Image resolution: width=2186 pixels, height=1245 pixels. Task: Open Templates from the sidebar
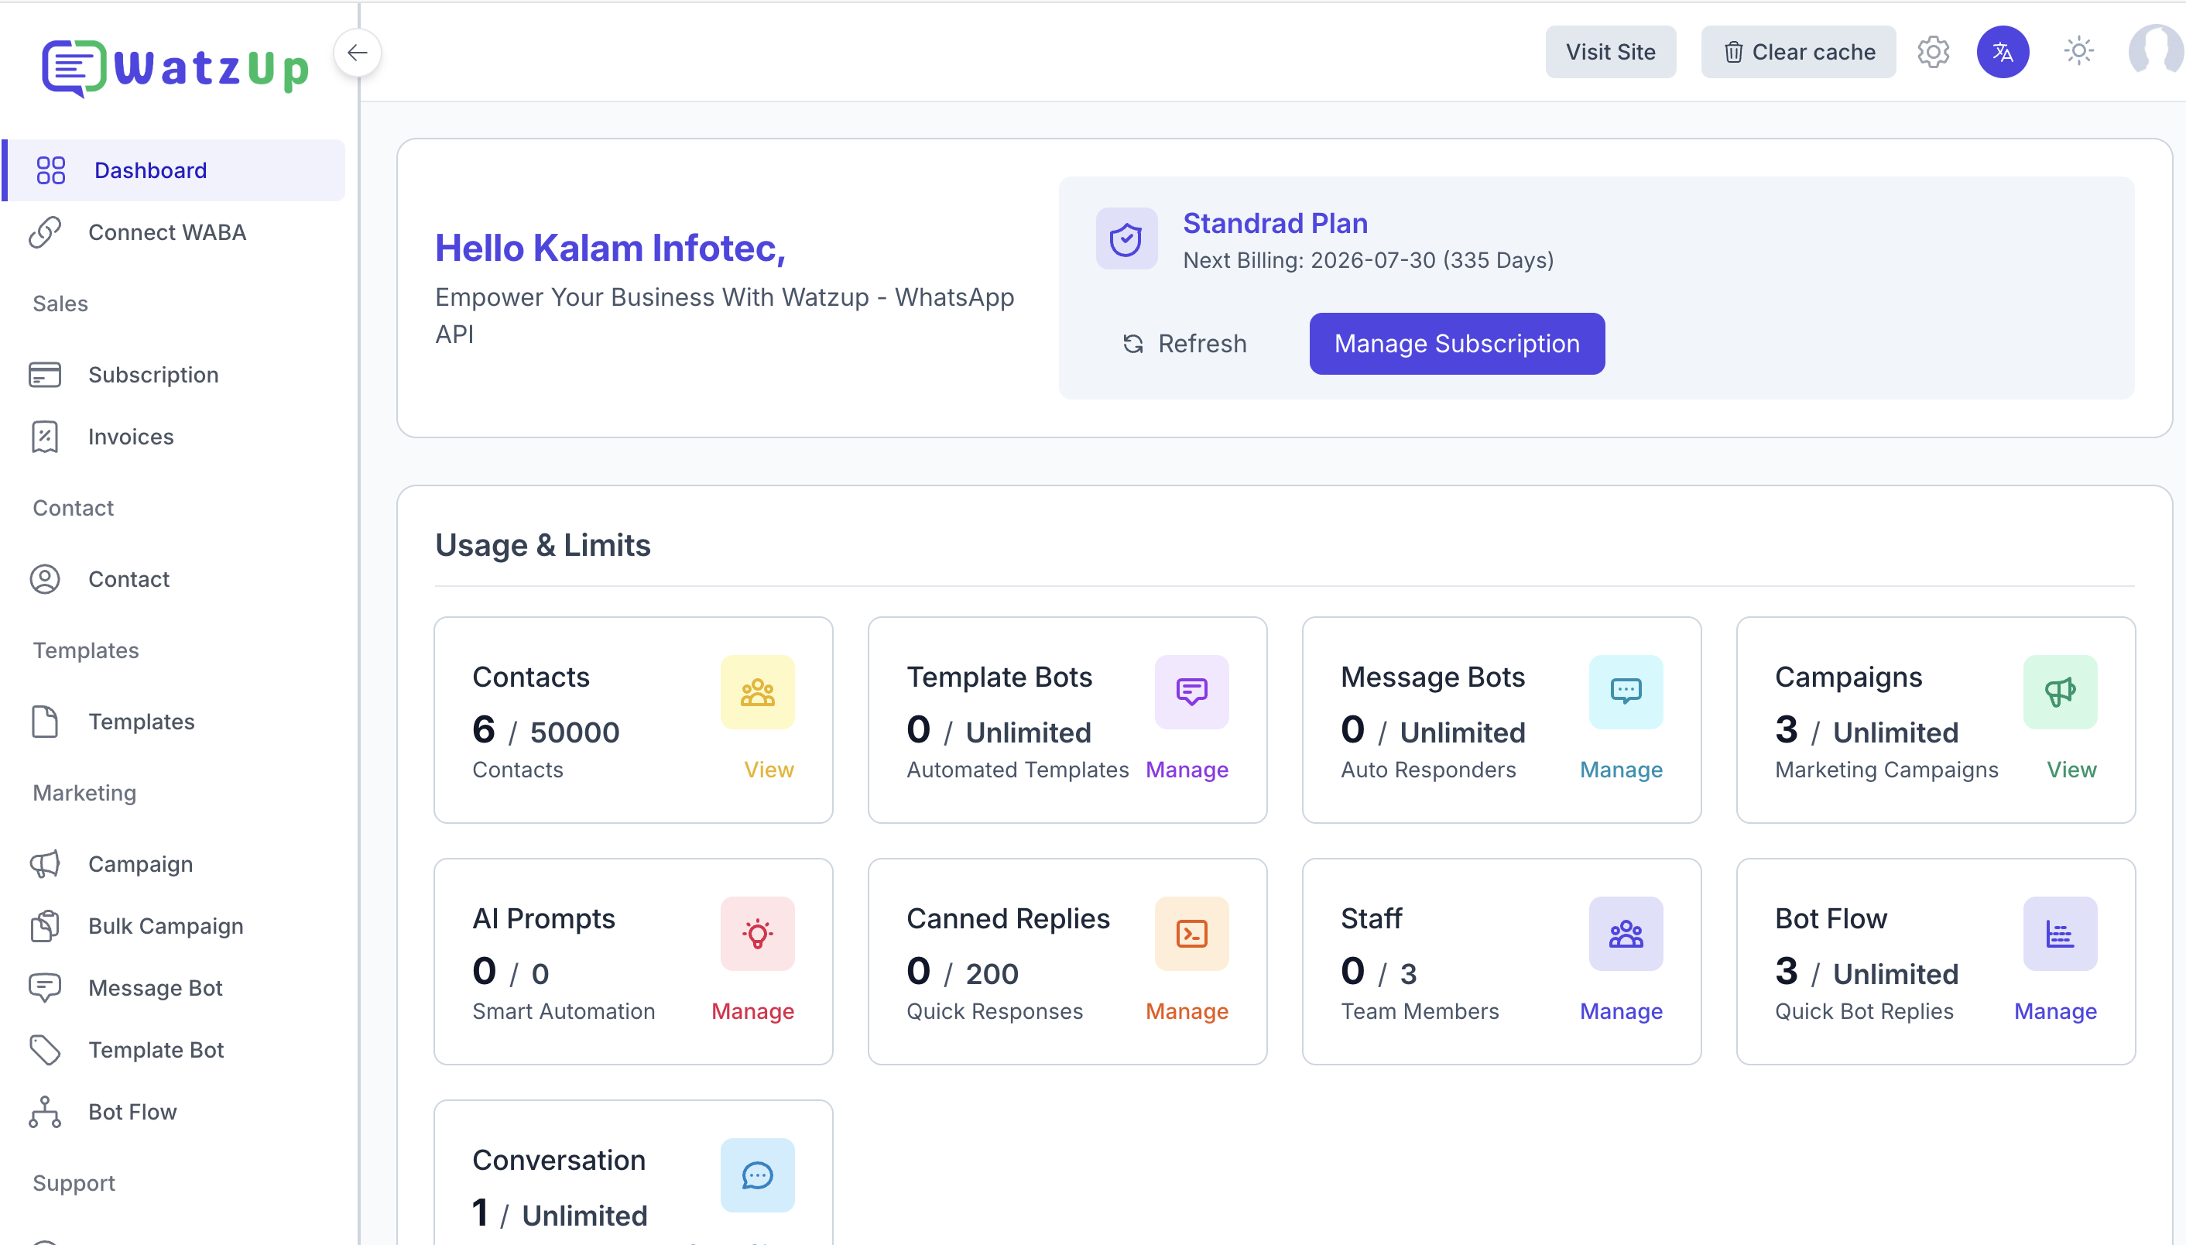pos(174,722)
